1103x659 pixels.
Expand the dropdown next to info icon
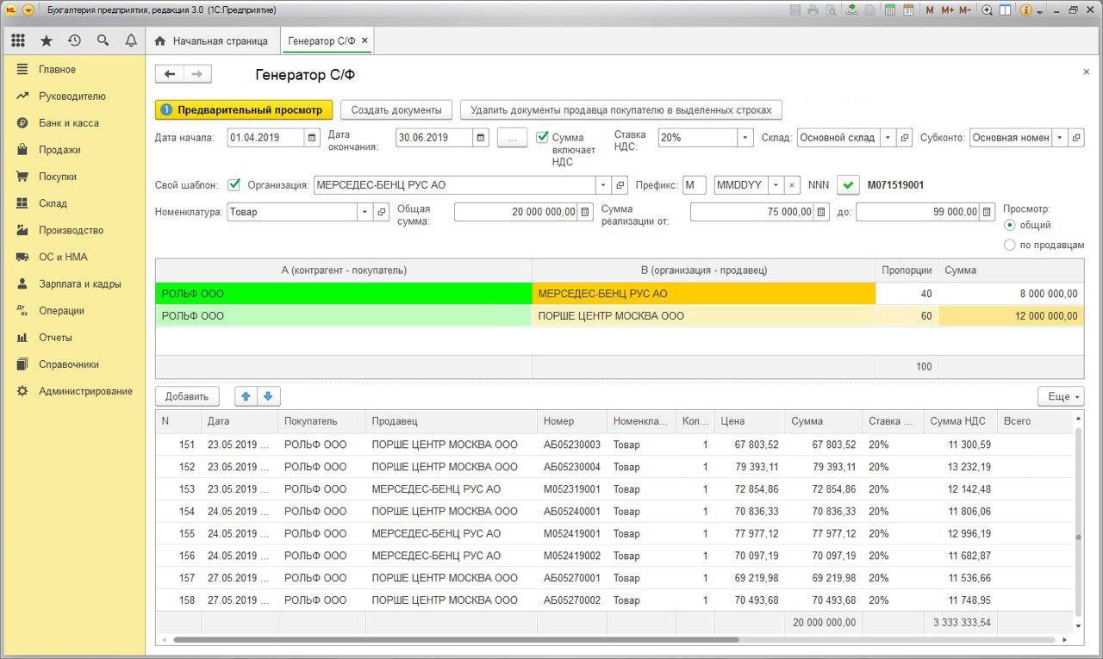[1040, 11]
